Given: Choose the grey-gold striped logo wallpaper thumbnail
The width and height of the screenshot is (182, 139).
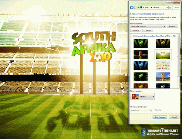Looking at the screenshot, I should click(x=163, y=44).
